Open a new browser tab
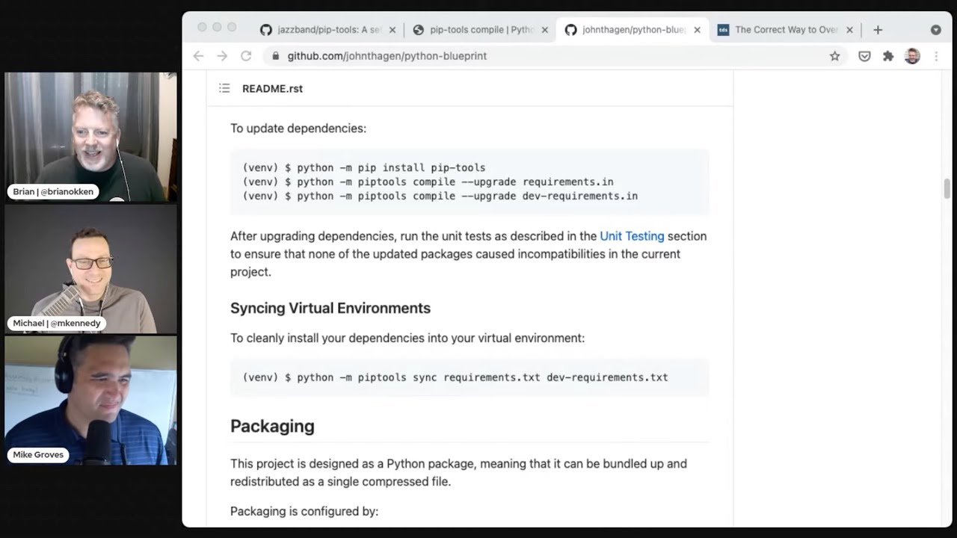This screenshot has height=538, width=957. click(x=878, y=30)
